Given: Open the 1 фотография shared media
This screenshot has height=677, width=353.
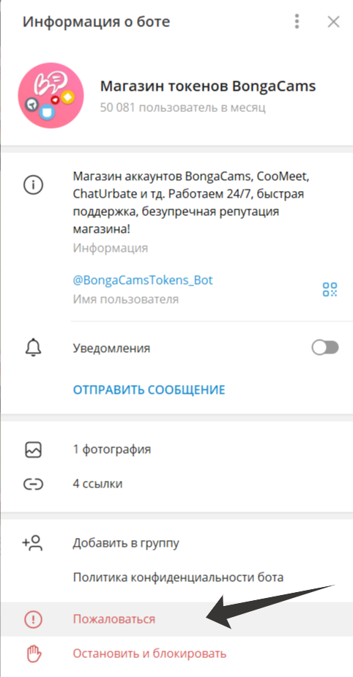Looking at the screenshot, I should point(176,449).
